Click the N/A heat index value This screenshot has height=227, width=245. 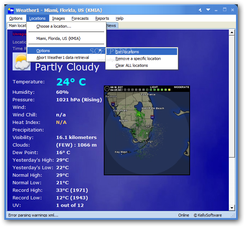click(61, 122)
